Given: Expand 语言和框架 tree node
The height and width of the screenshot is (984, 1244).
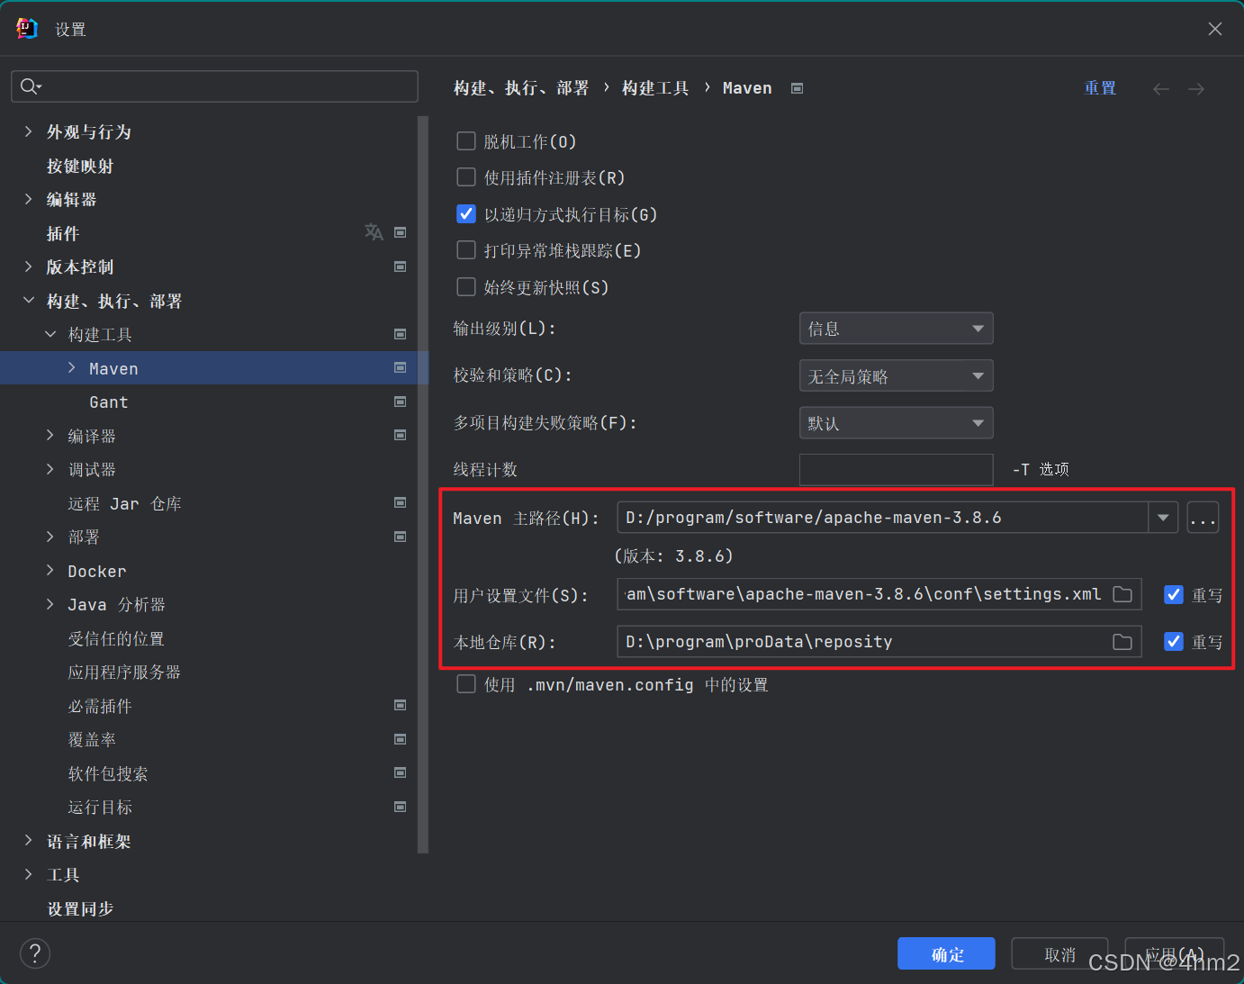Looking at the screenshot, I should click(x=28, y=840).
